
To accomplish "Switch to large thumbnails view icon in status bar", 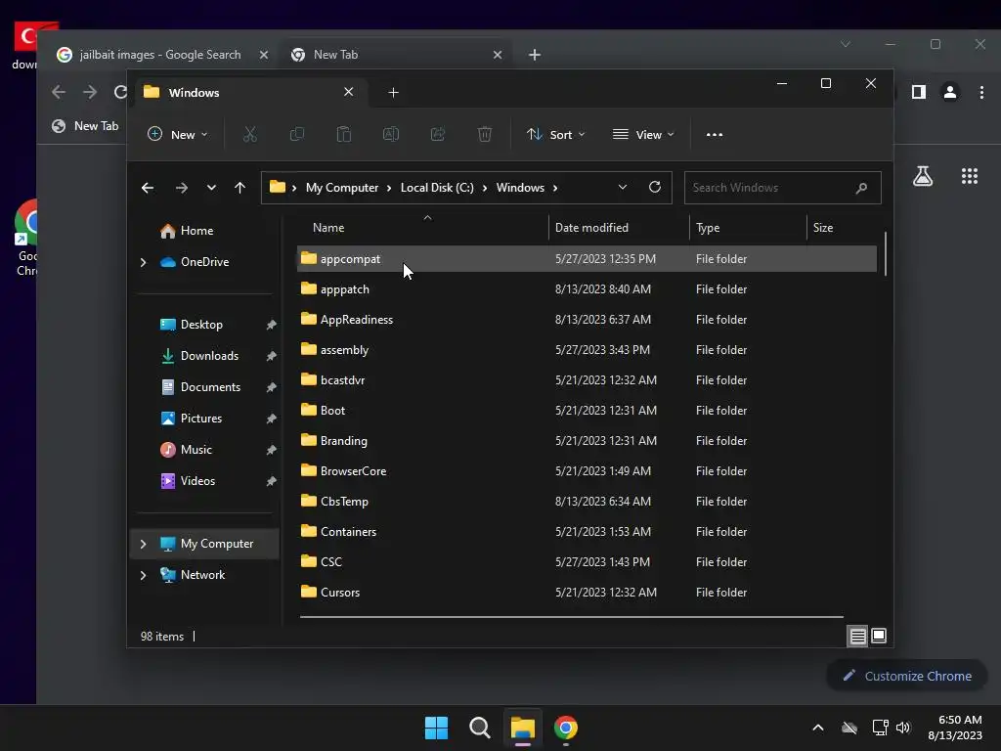I will [879, 636].
